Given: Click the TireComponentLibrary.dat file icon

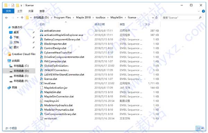Looking at the screenshot, I should pyautogui.click(x=42, y=114).
